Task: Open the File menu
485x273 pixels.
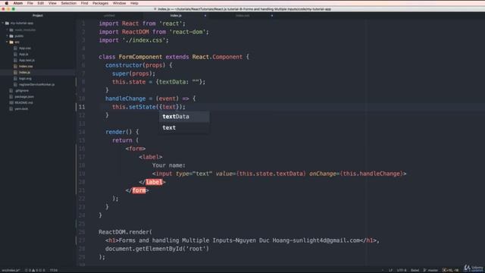Action: pos(30,3)
